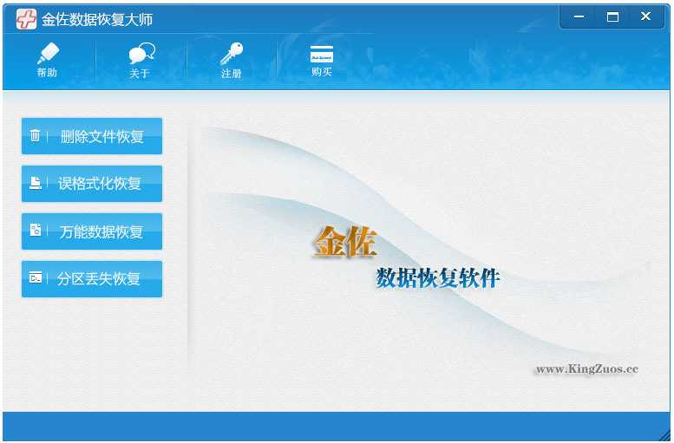Viewport: 674px width, 443px height.
Task: Open the 帮助 help toolbar item
Action: coord(48,60)
